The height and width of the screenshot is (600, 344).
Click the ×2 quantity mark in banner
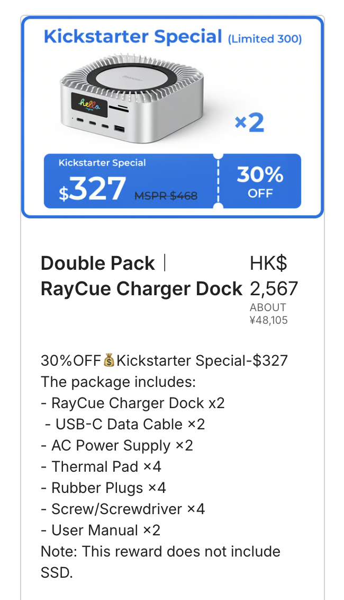tap(249, 123)
